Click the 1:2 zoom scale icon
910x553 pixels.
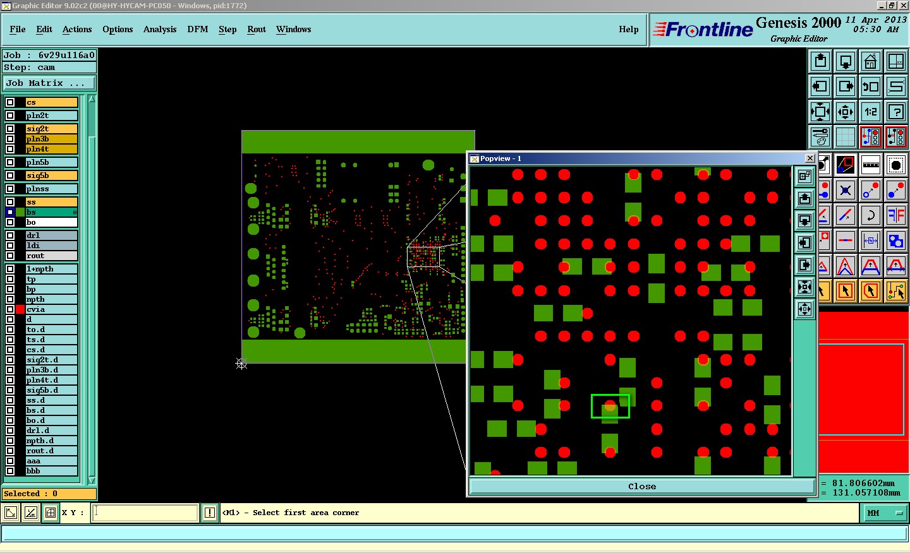pyautogui.click(x=871, y=112)
